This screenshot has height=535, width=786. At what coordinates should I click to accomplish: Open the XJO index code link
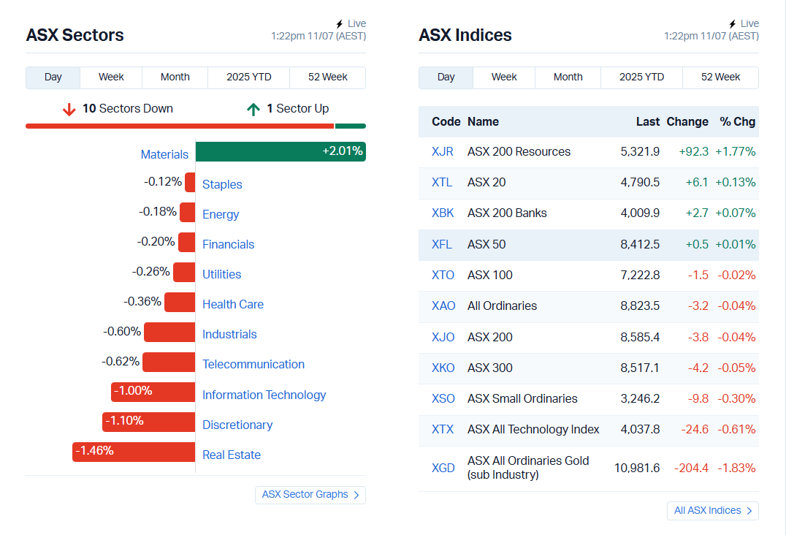pos(443,338)
